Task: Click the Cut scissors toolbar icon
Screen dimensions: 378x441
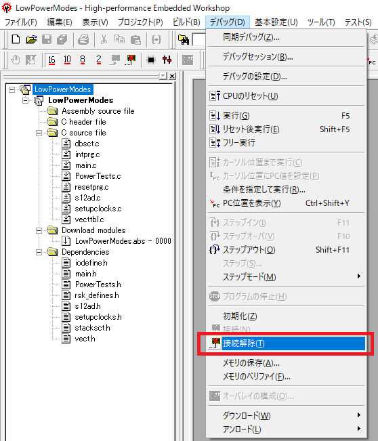Action: (104, 39)
